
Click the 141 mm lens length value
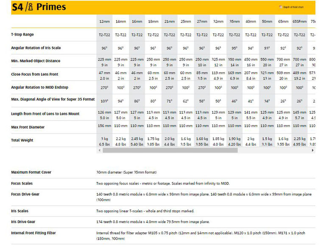tap(251, 112)
